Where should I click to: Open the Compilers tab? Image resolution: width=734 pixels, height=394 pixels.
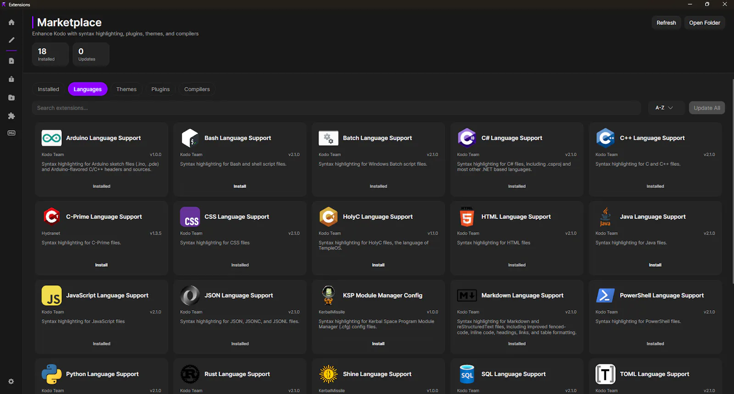point(197,89)
